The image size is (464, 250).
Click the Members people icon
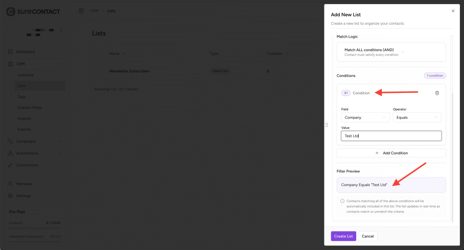click(x=10, y=184)
